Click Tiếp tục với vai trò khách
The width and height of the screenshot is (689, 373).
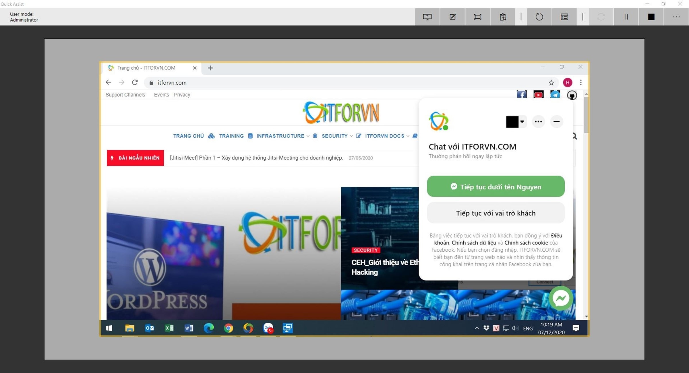pyautogui.click(x=496, y=213)
